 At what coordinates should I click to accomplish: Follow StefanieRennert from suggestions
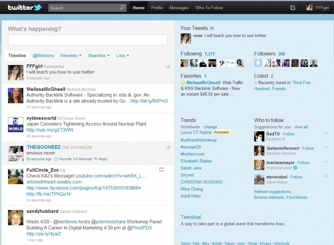point(308,148)
